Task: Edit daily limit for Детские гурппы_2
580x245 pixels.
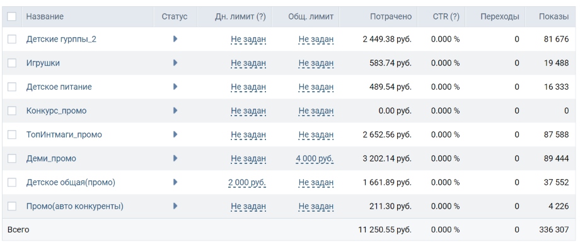Action: (248, 40)
